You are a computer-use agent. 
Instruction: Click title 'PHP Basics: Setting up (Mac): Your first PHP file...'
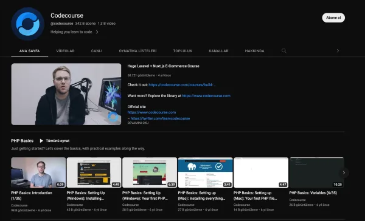[255, 195]
